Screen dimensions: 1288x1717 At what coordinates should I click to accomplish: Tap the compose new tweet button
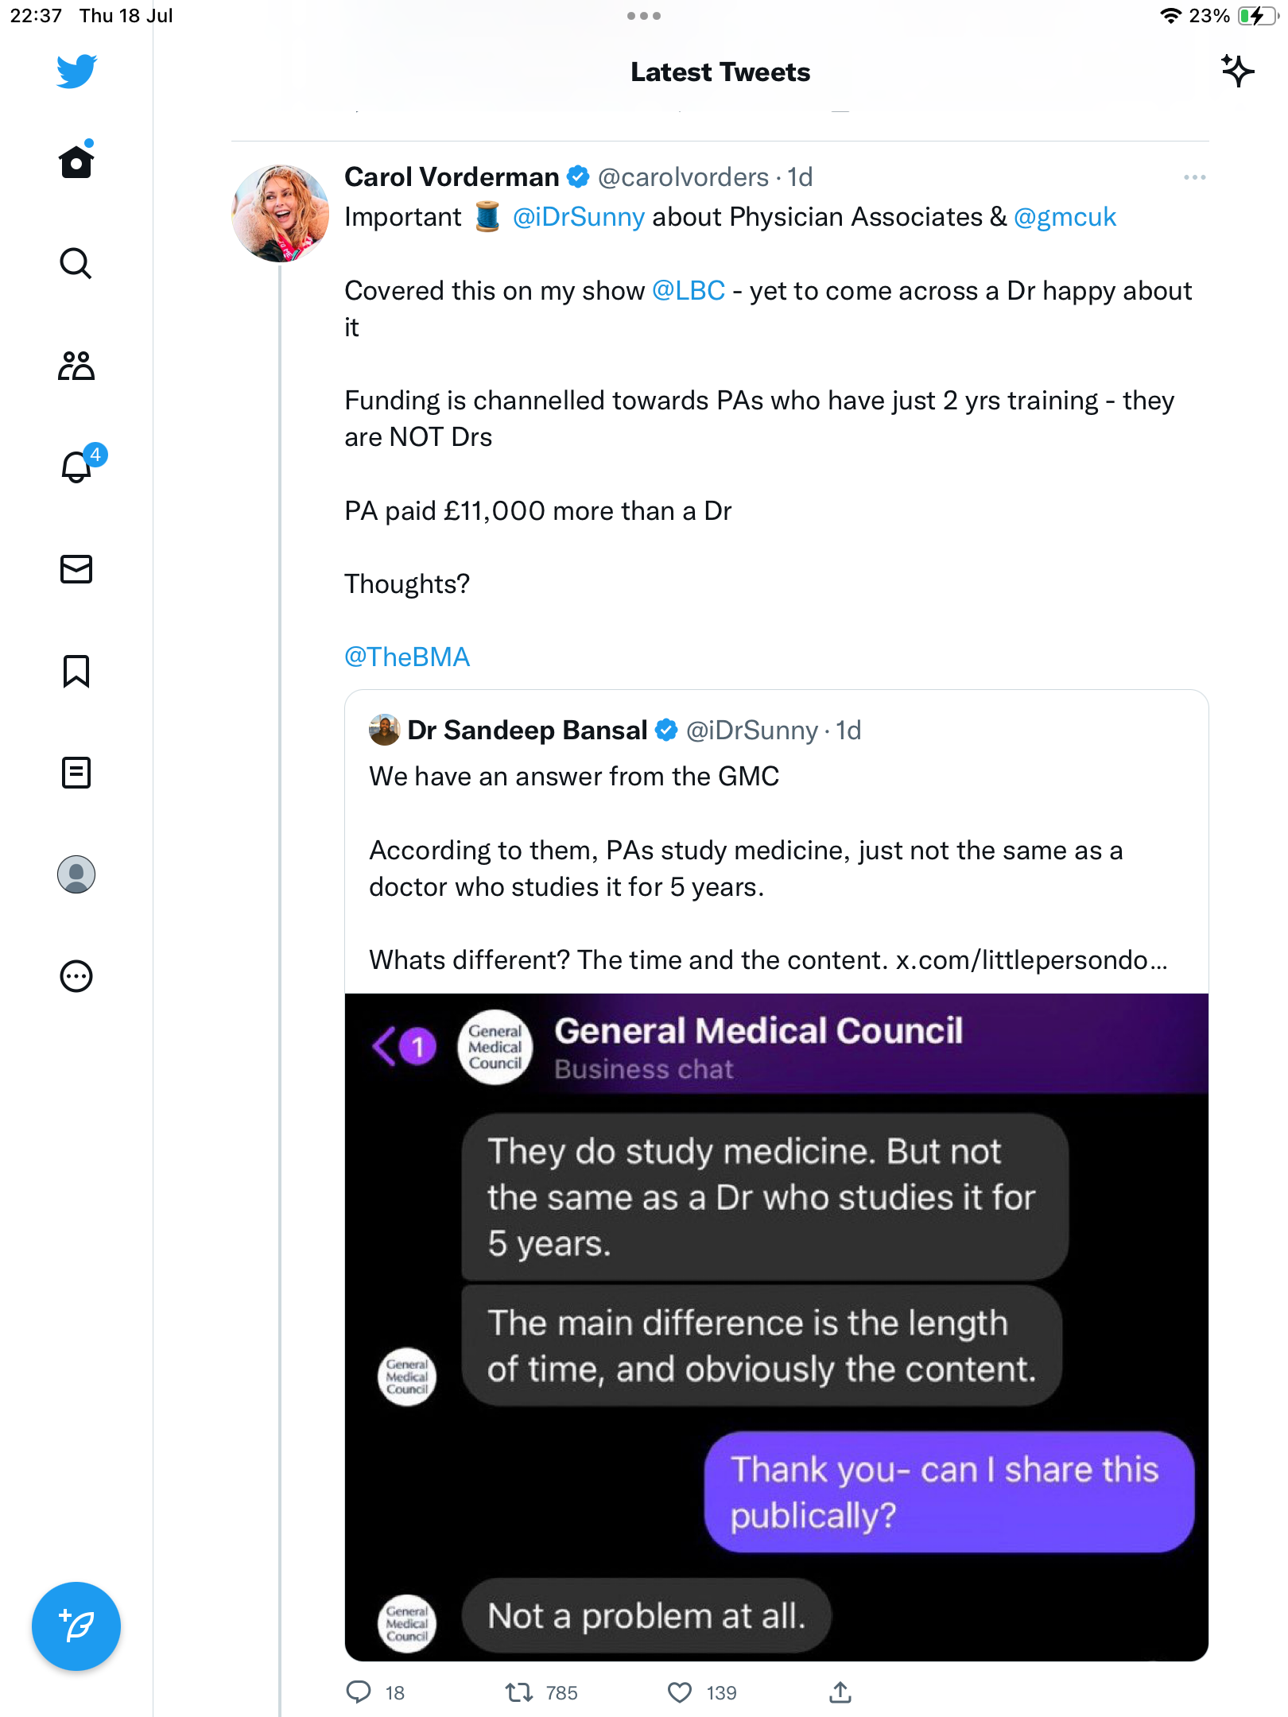(76, 1626)
